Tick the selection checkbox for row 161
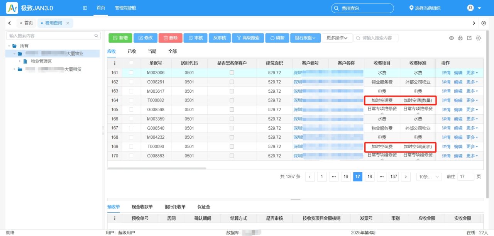Viewport: 494px width, 236px height. (131, 73)
